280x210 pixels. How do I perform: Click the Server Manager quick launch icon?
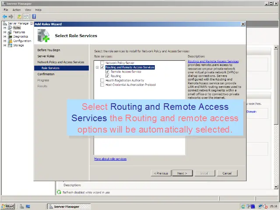(x=22, y=206)
